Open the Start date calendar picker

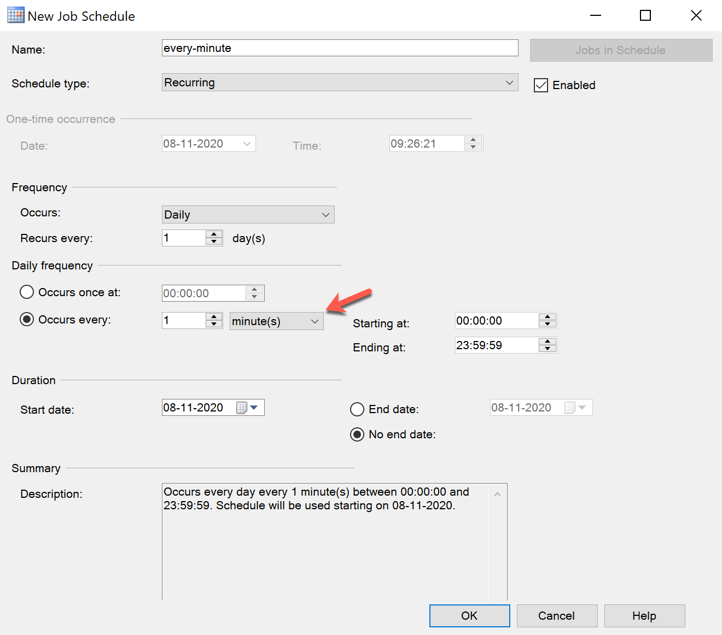(x=253, y=408)
